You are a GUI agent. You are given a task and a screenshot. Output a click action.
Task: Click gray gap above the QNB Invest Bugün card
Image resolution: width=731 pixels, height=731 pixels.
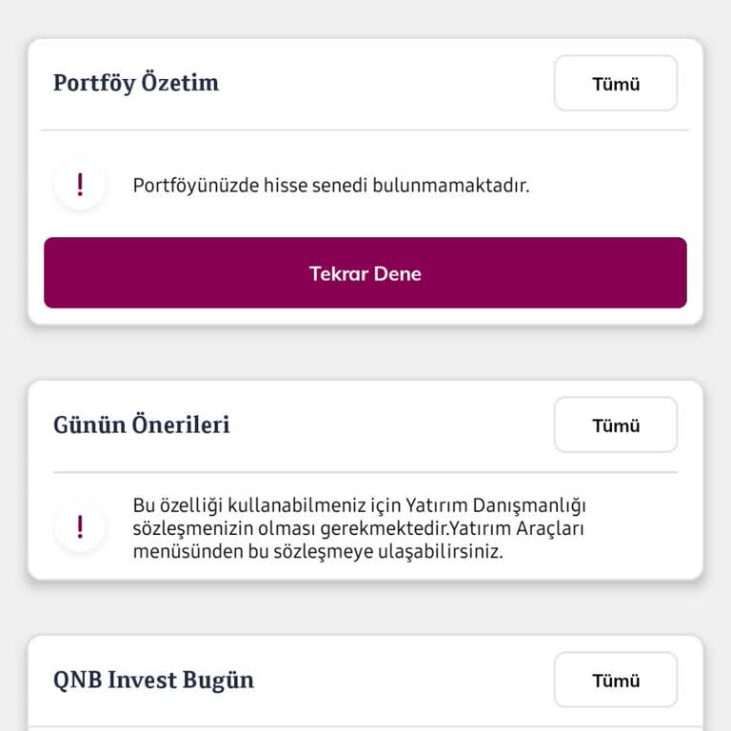pyautogui.click(x=365, y=607)
